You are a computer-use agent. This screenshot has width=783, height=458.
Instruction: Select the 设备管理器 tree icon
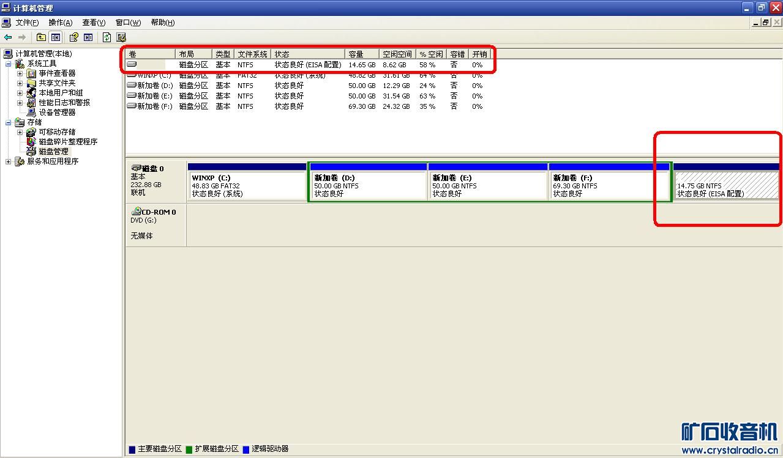tap(31, 113)
